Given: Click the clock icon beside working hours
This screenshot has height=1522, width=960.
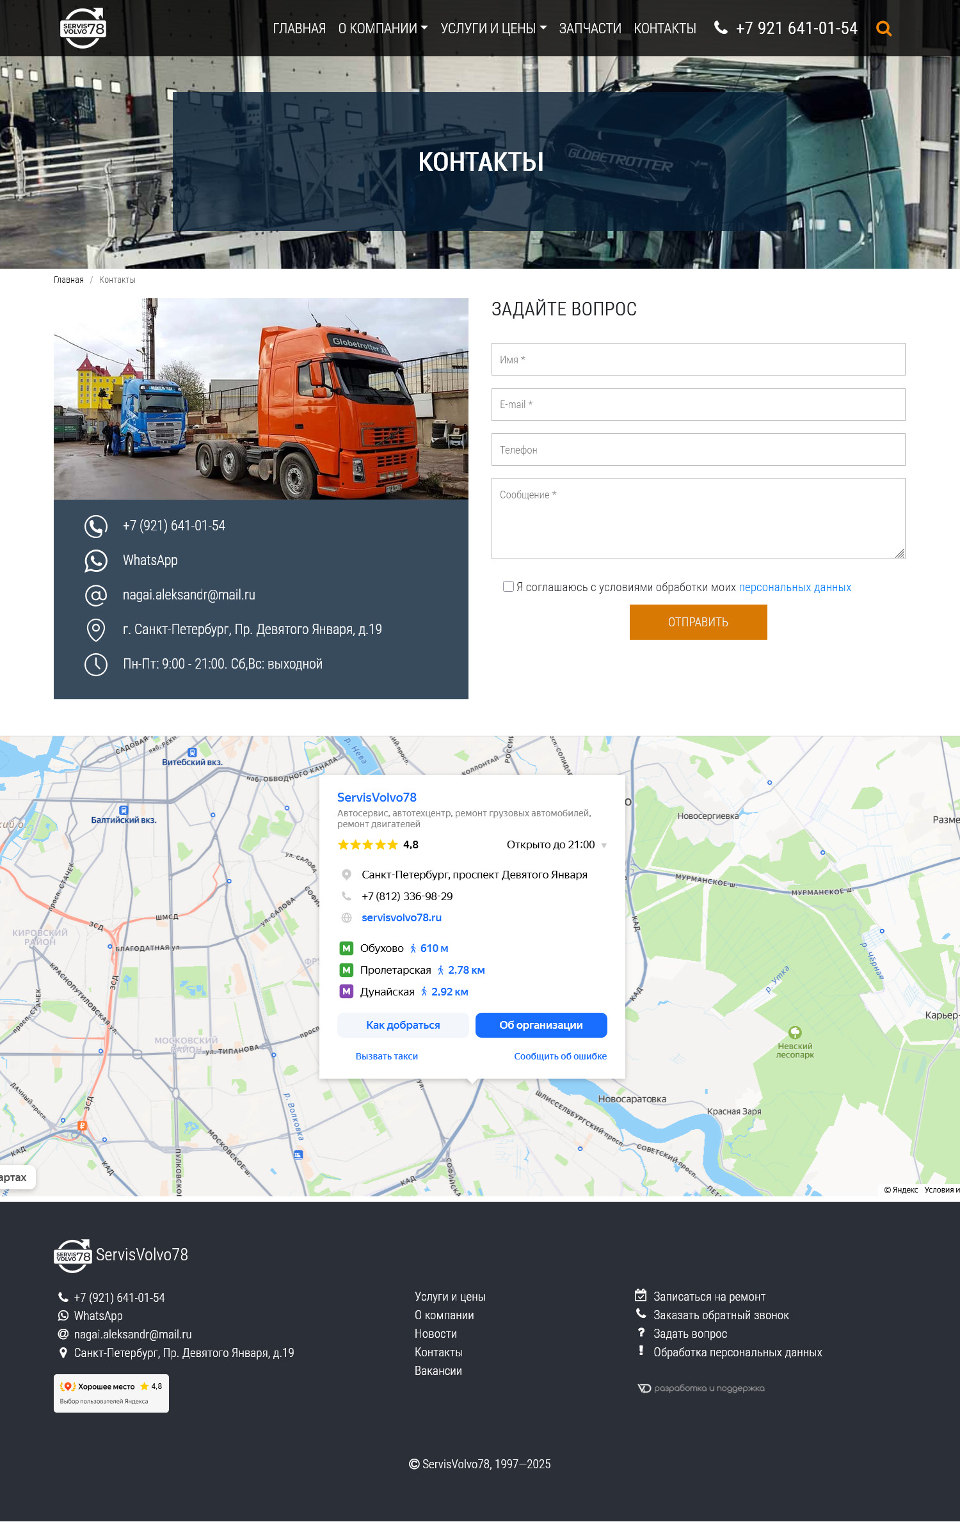Looking at the screenshot, I should pyautogui.click(x=96, y=665).
